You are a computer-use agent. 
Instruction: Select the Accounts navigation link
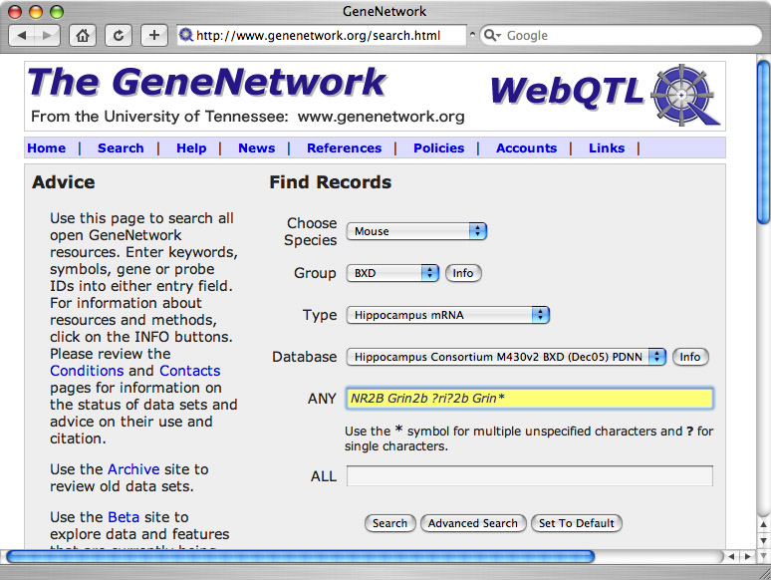(526, 148)
